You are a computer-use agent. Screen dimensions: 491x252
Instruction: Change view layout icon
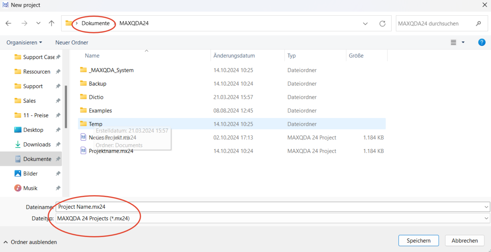point(453,42)
